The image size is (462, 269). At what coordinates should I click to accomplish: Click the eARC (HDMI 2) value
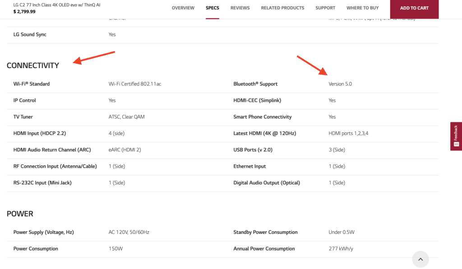pyautogui.click(x=125, y=150)
